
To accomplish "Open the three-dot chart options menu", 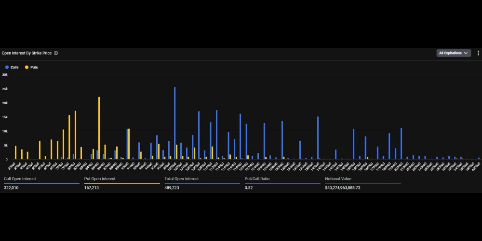I will tap(478, 53).
